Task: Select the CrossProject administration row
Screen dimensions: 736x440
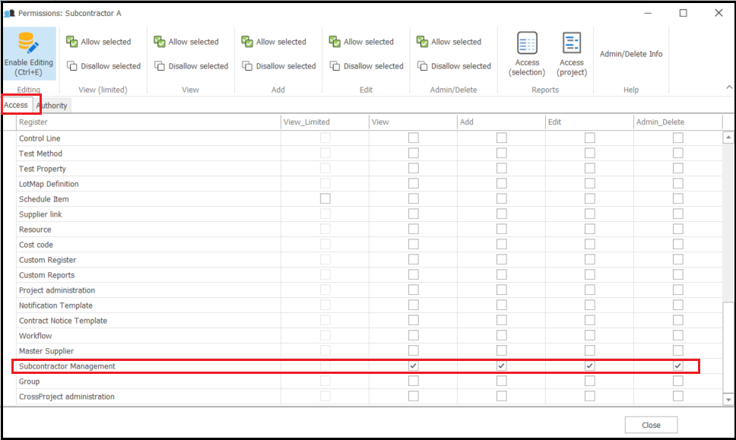Action: (x=369, y=397)
